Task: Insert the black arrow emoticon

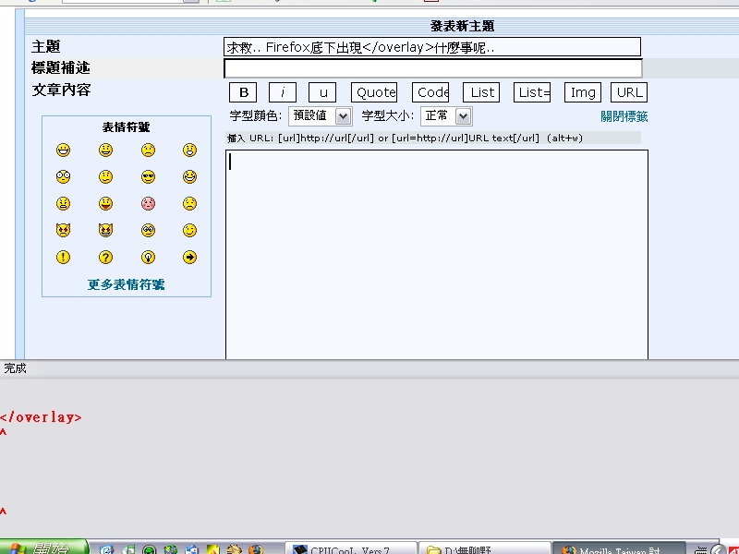Action: (x=189, y=258)
